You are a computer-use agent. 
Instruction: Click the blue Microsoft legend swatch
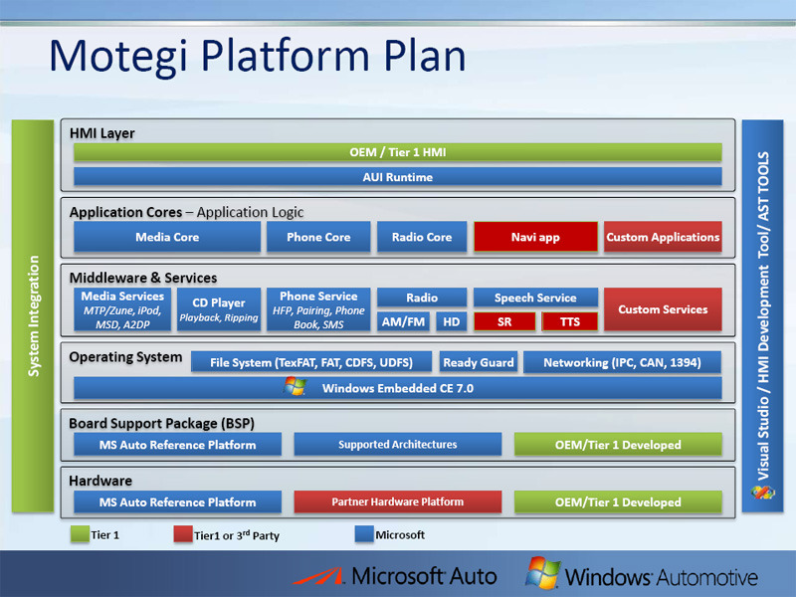click(364, 534)
